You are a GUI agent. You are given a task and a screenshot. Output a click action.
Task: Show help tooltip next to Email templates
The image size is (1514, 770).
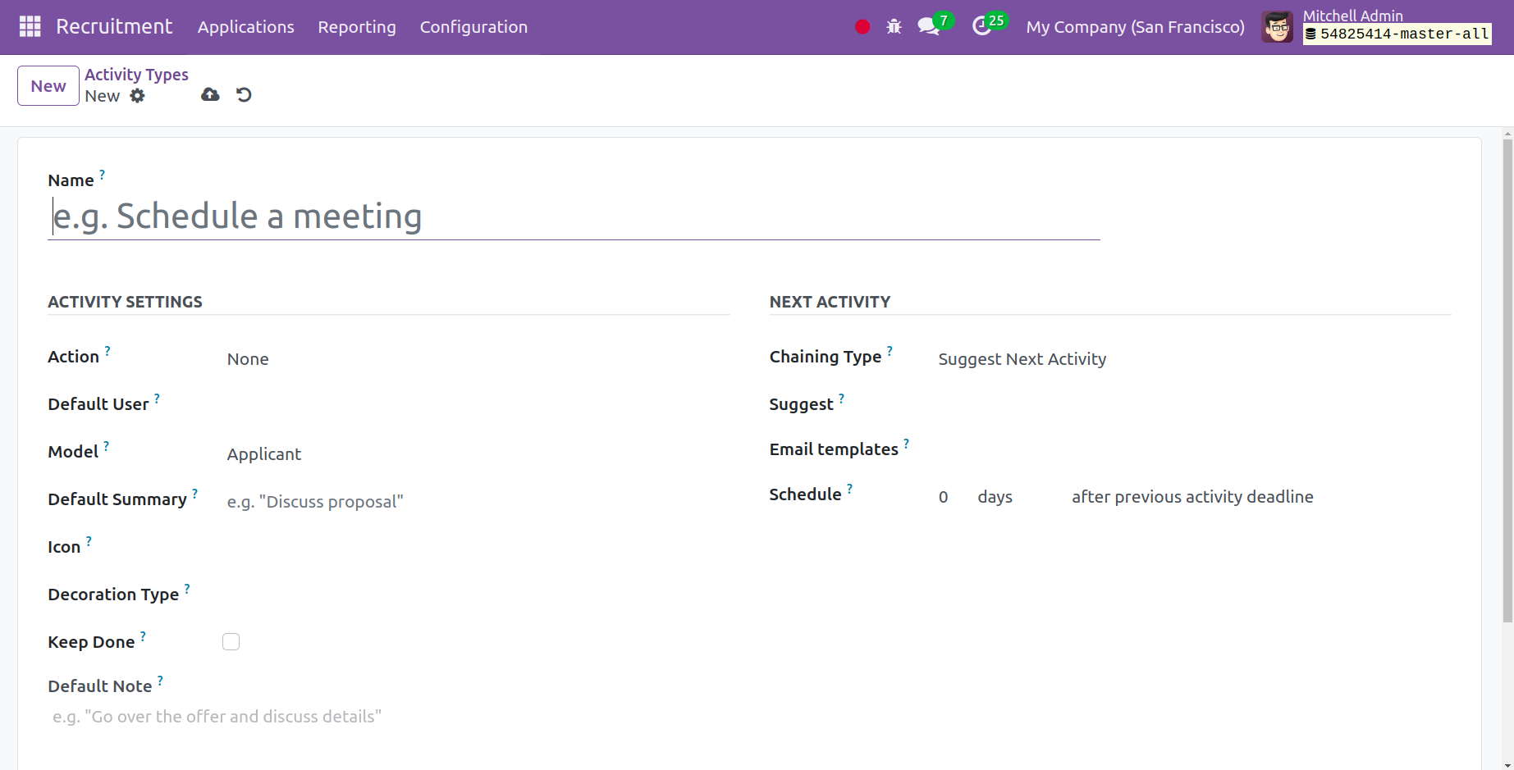(x=906, y=443)
